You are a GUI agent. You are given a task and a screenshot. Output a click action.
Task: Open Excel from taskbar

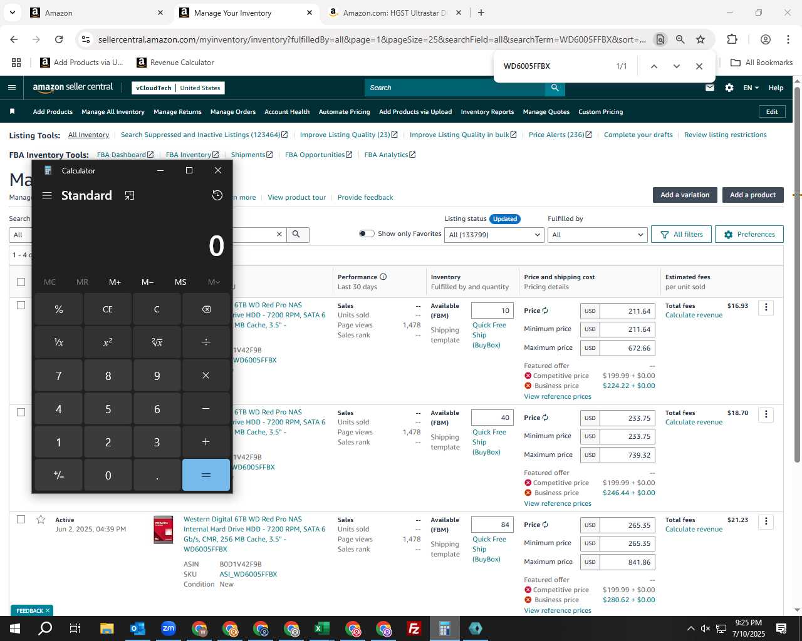pos(321,628)
